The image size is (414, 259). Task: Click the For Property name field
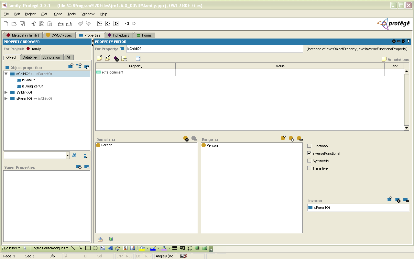pos(214,49)
